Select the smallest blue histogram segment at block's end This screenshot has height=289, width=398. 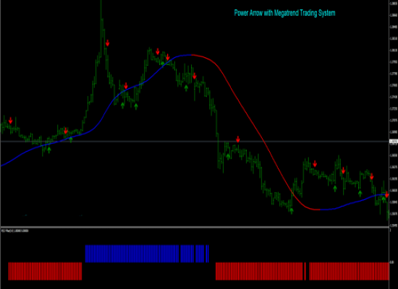208,254
